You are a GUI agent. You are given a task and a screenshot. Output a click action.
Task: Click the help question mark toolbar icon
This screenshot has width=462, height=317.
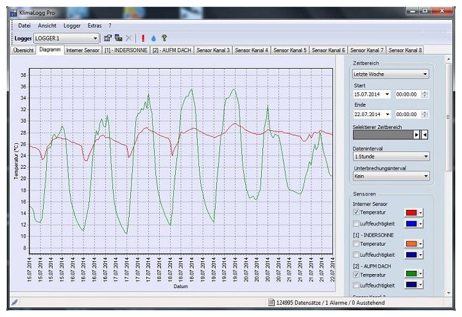coord(164,39)
